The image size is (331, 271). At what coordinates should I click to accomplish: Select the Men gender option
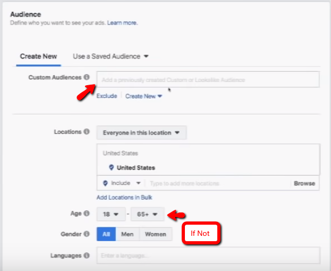coord(128,234)
